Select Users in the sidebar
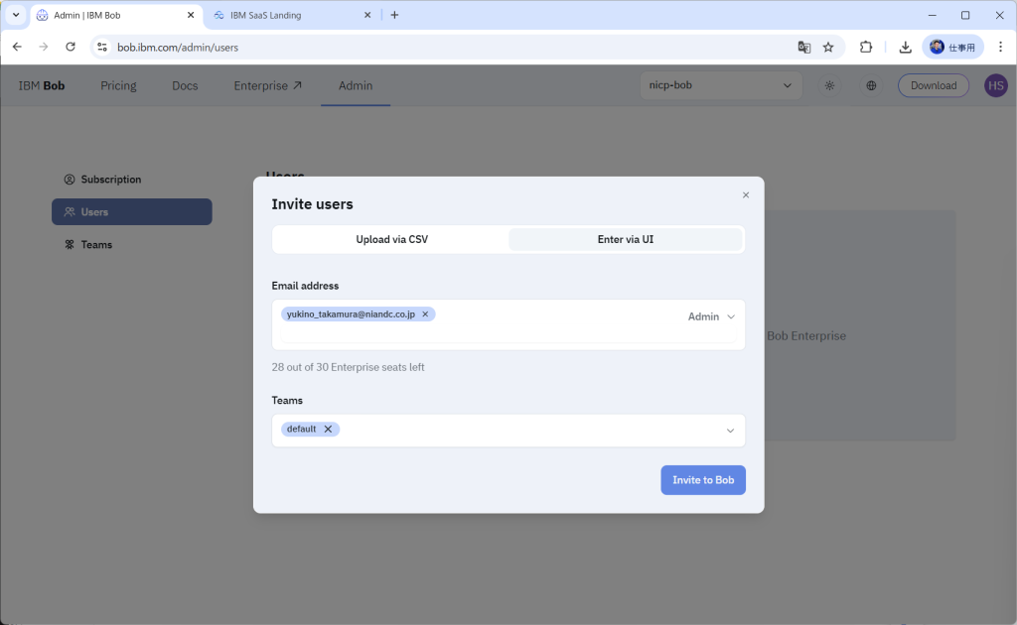This screenshot has width=1017, height=625. coord(132,211)
